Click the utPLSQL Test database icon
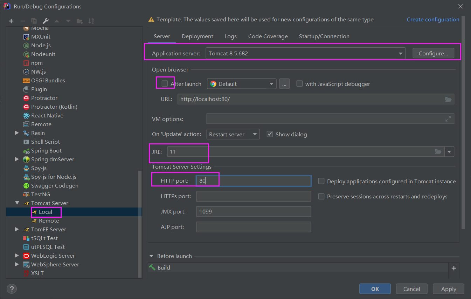This screenshot has width=471, height=299. [26, 247]
